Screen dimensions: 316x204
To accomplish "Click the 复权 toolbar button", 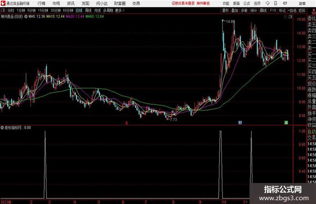I will (x=225, y=10).
